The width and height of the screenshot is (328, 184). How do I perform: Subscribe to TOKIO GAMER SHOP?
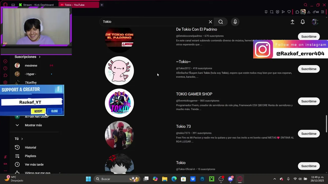click(x=309, y=101)
